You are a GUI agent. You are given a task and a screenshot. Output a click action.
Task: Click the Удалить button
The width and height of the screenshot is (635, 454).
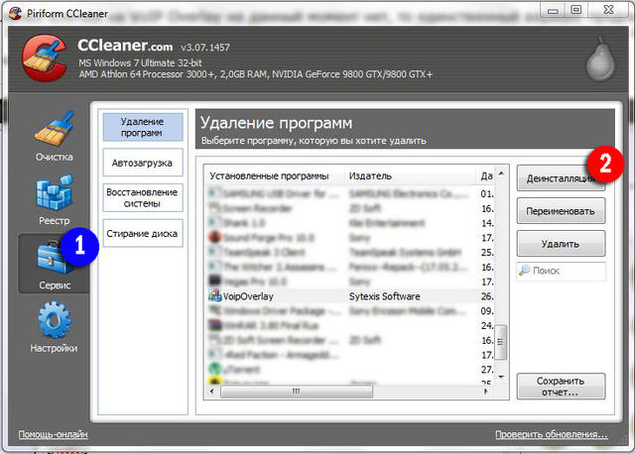561,244
